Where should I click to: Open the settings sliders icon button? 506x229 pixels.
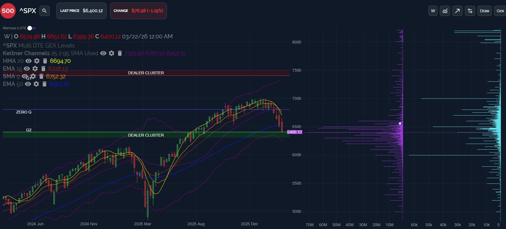coord(470,11)
